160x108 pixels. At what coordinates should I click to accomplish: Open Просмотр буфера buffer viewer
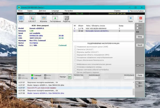click(x=136, y=11)
